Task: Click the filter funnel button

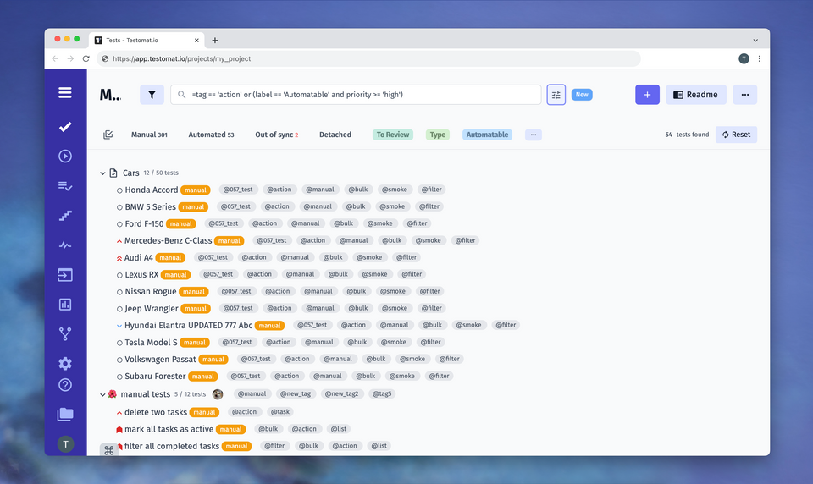Action: pyautogui.click(x=152, y=95)
